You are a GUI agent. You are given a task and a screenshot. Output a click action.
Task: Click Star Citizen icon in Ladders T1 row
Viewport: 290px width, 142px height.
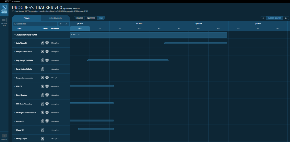point(42,121)
